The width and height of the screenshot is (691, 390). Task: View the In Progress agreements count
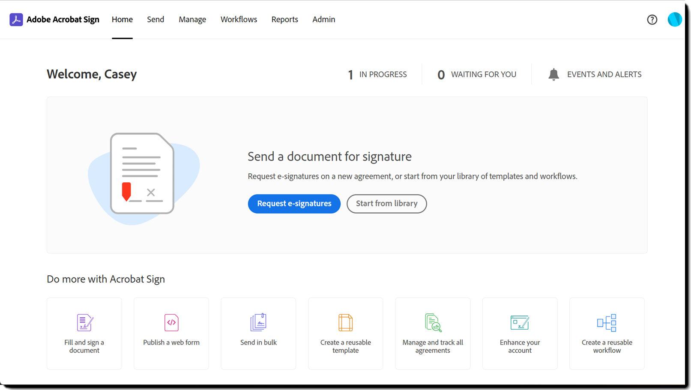coord(377,74)
